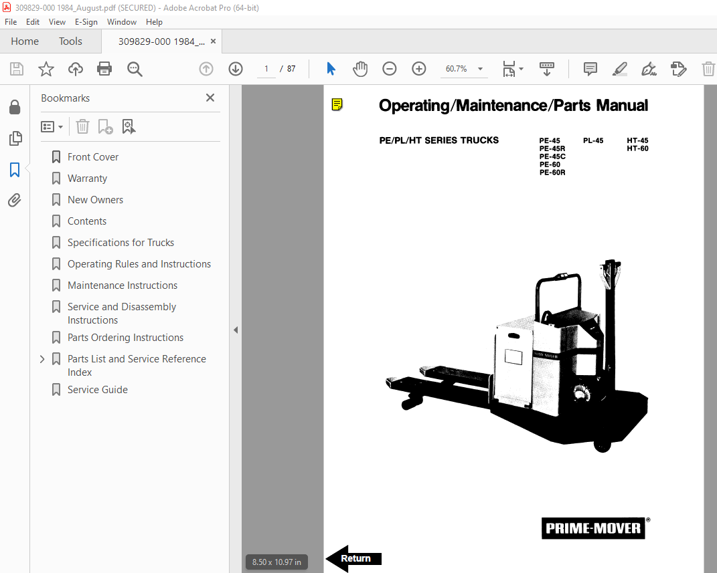717x573 pixels.
Task: Open the File menu
Action: point(11,22)
